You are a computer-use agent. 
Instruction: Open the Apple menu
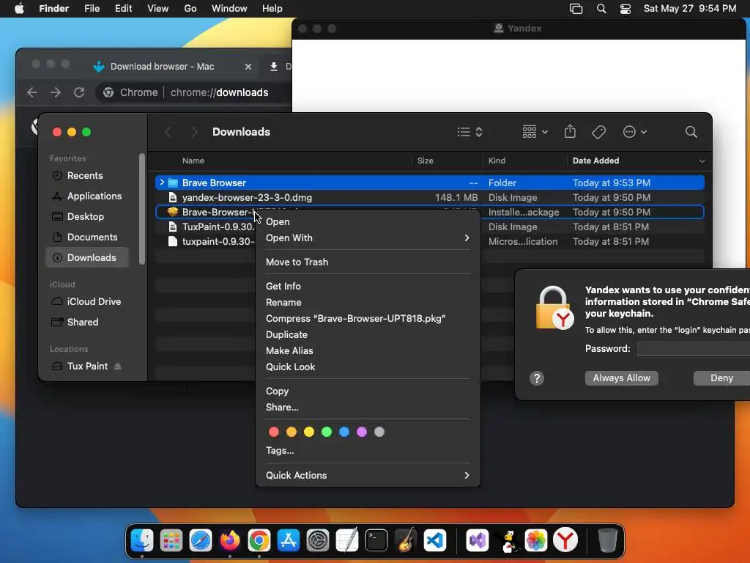(x=19, y=9)
